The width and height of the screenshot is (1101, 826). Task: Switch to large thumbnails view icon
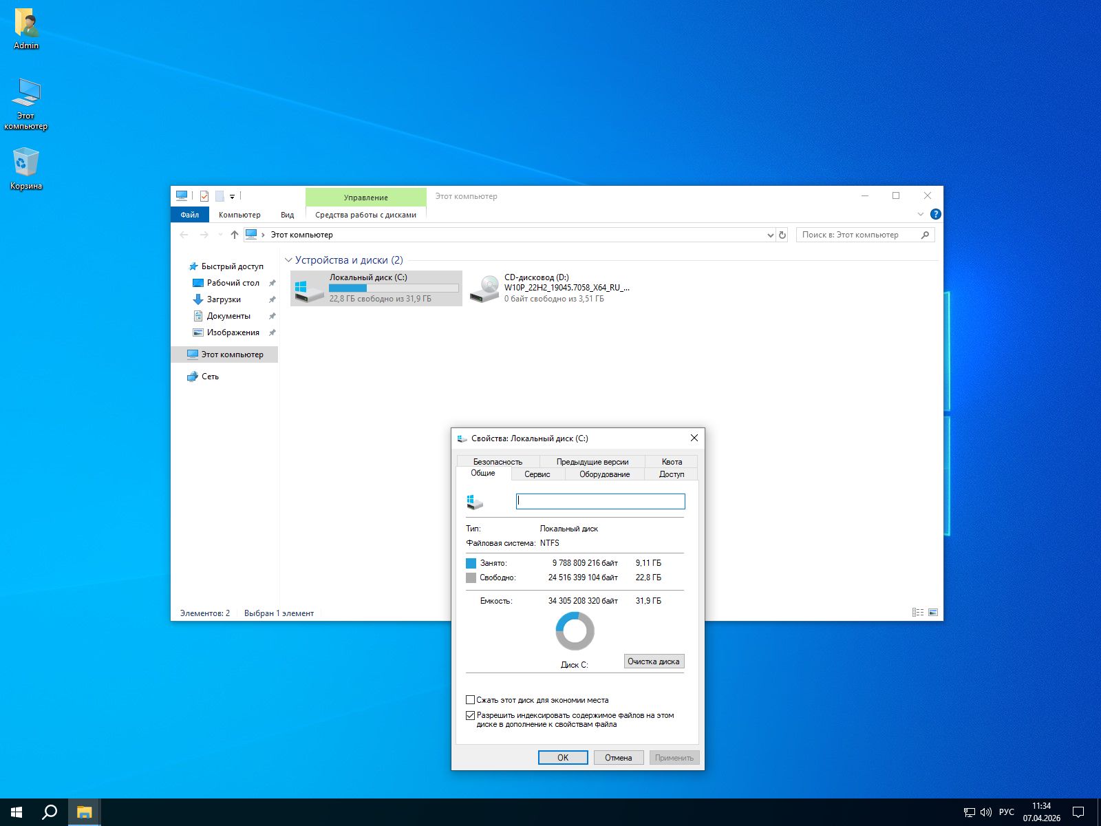pos(933,612)
